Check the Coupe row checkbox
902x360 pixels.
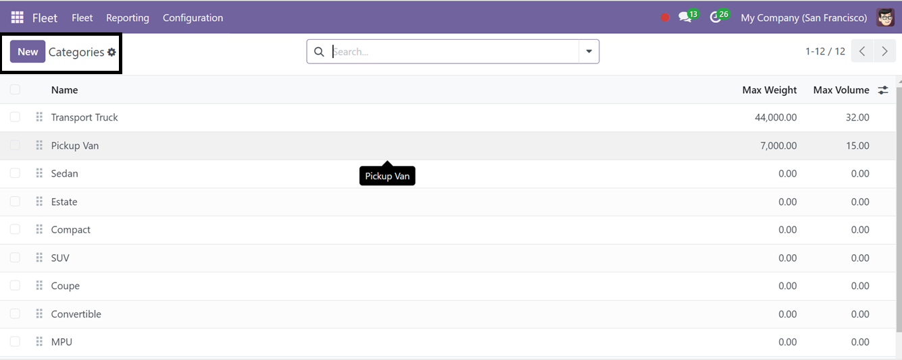tap(15, 286)
